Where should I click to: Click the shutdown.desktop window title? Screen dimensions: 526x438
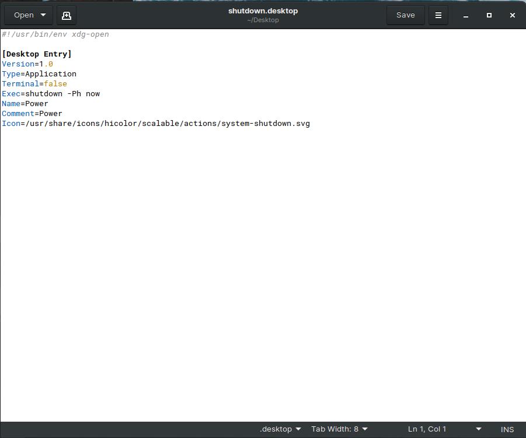coord(263,11)
